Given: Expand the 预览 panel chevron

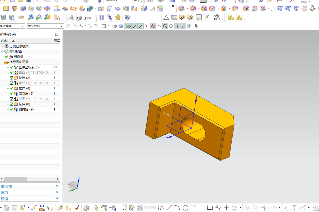Looking at the screenshot, I should [x=57, y=199].
